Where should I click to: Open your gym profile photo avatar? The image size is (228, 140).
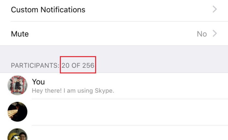tap(17, 85)
